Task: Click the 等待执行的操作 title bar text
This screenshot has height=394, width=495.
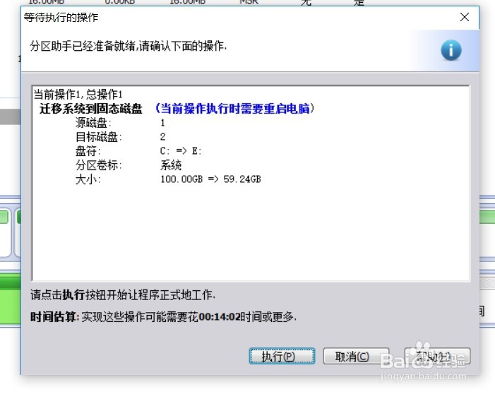Action: [61, 17]
